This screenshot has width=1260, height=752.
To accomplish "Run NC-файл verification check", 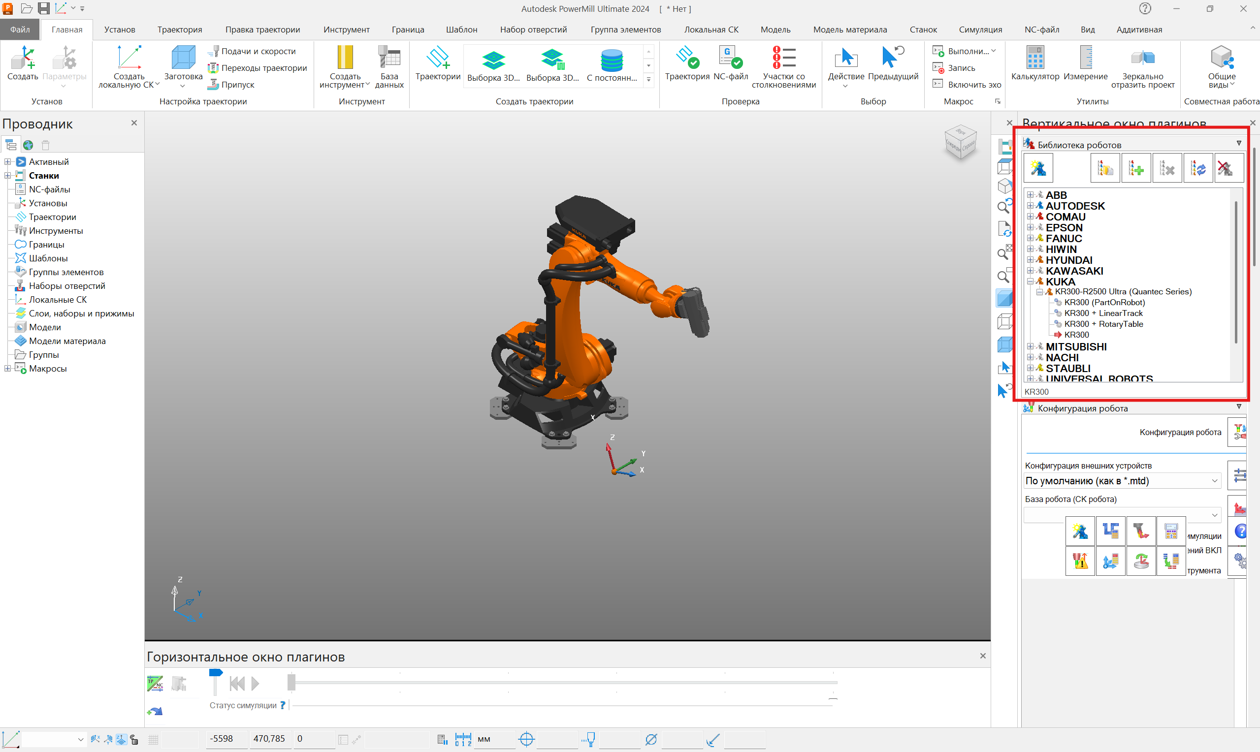I will click(730, 63).
